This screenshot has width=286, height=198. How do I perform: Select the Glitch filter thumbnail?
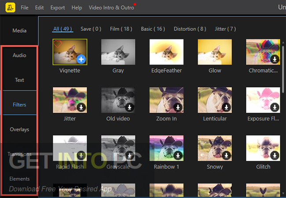point(263,148)
